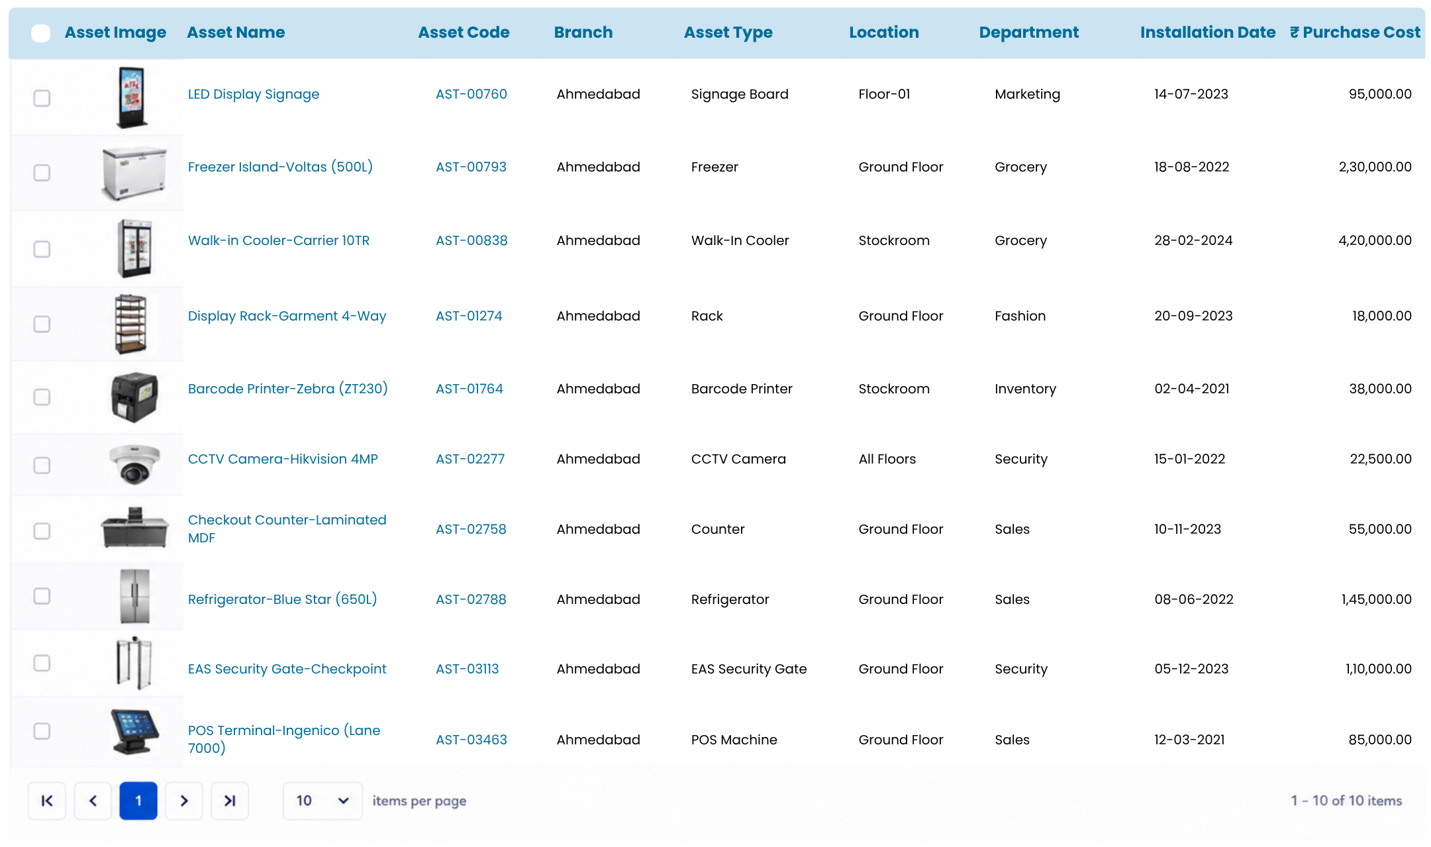Sort by the Purchase Cost column
The width and height of the screenshot is (1431, 847).
coord(1355,32)
